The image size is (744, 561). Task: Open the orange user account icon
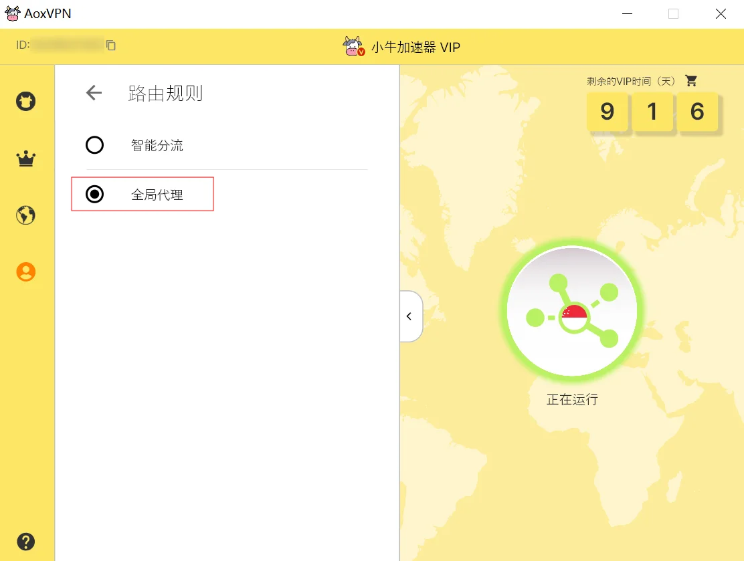coord(26,271)
